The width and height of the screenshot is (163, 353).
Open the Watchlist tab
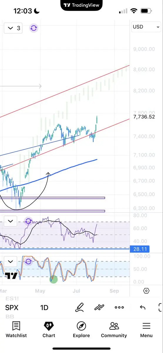click(16, 329)
